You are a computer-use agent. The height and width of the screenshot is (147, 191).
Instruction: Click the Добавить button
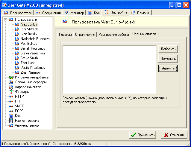tap(168, 49)
